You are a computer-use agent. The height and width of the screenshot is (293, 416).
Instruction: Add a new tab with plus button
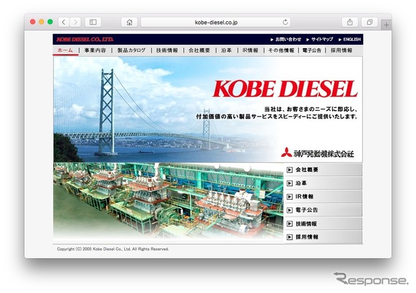[x=386, y=25]
